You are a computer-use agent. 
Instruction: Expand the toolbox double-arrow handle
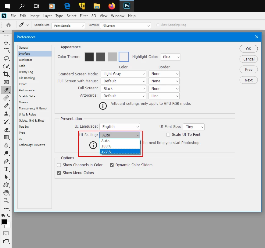(3, 32)
